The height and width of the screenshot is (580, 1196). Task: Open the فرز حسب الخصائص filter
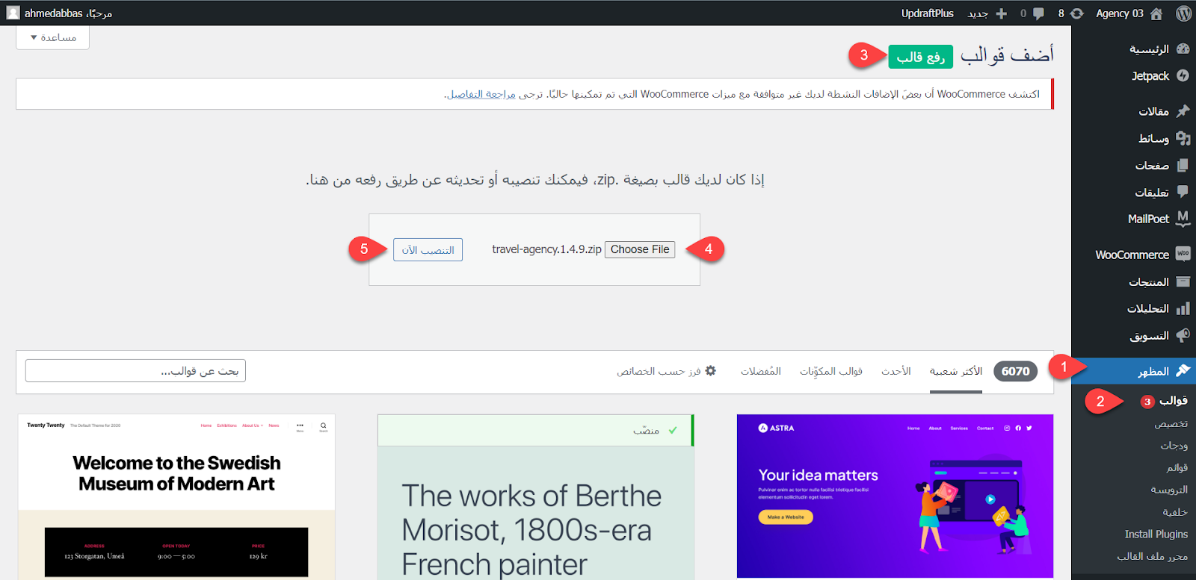pyautogui.click(x=666, y=371)
